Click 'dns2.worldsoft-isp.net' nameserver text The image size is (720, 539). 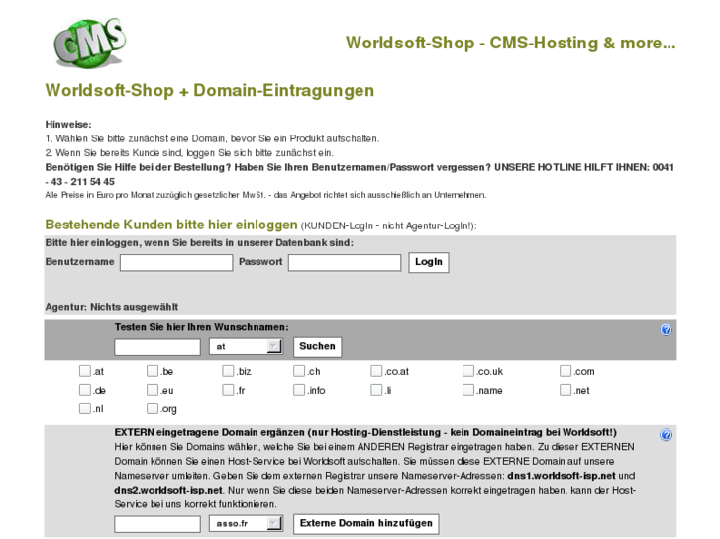pos(168,490)
